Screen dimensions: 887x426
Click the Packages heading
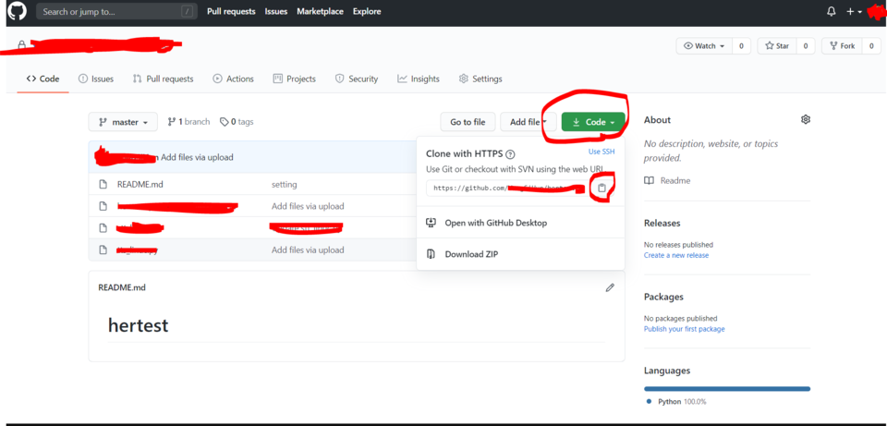663,297
